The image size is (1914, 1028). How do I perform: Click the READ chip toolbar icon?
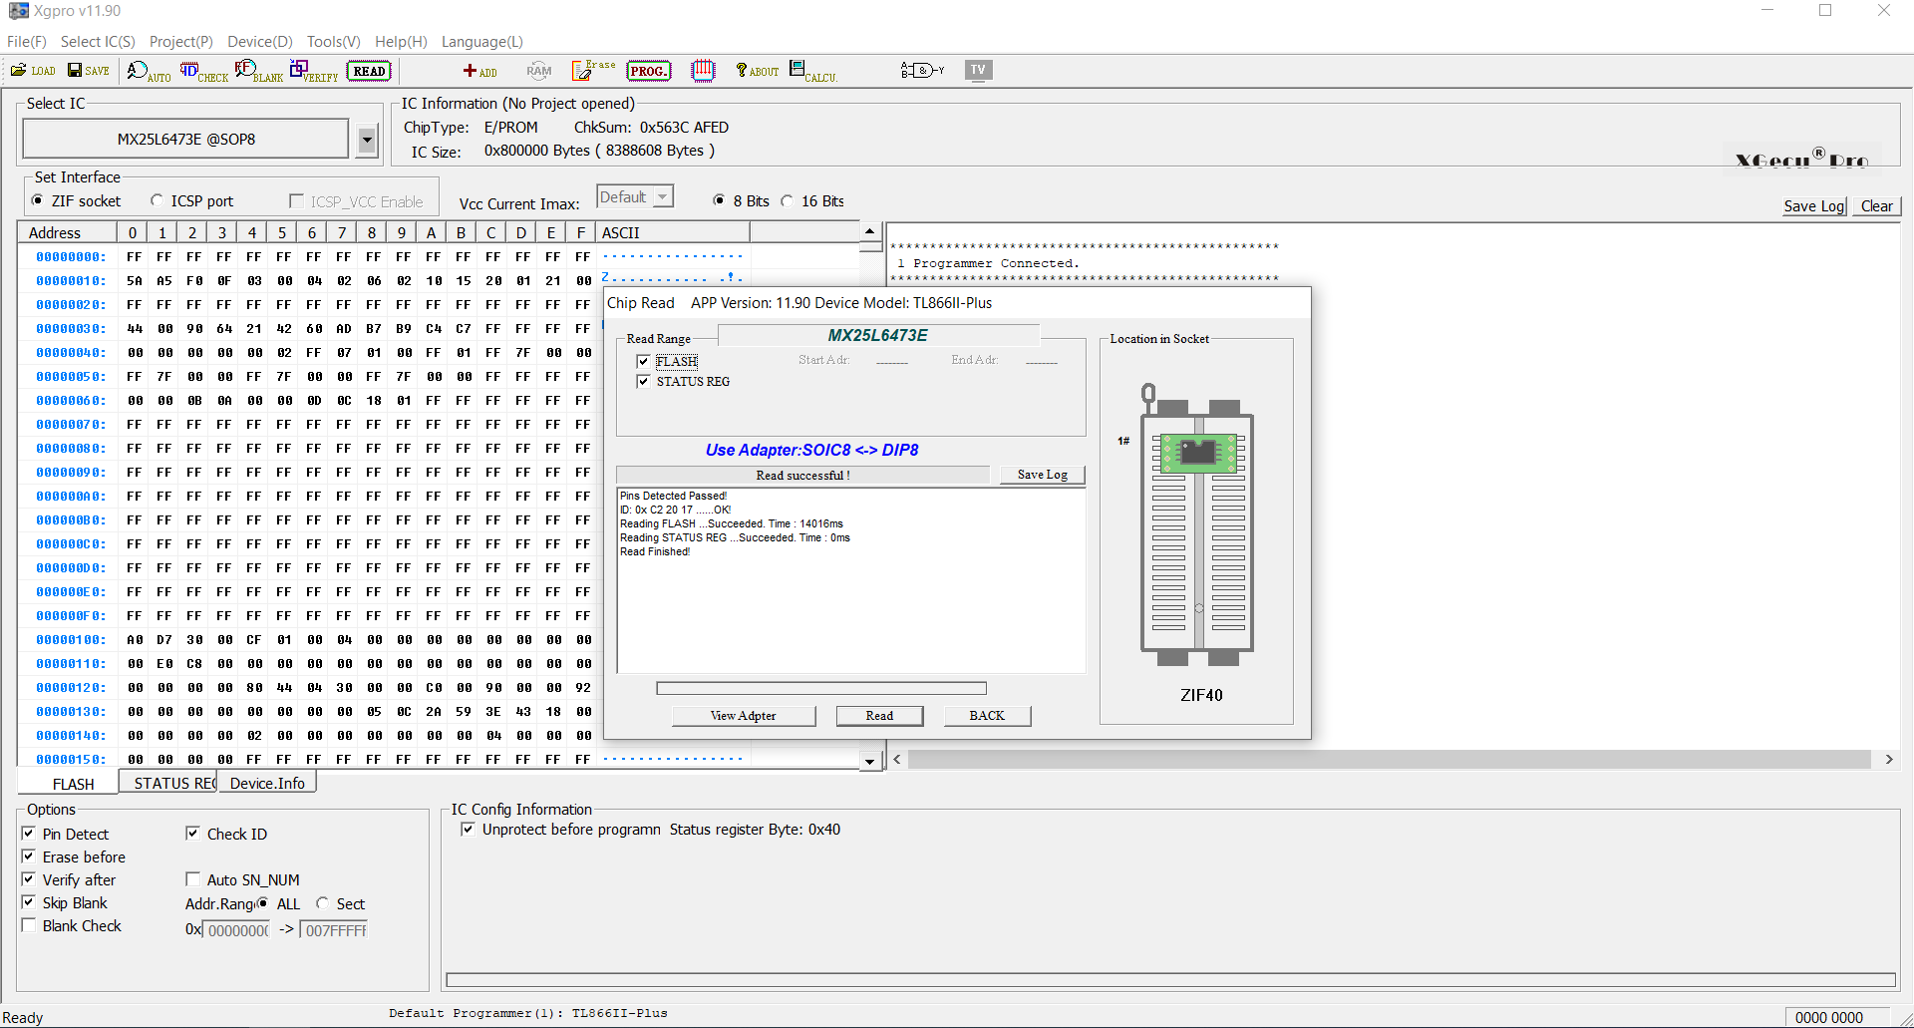click(x=369, y=71)
